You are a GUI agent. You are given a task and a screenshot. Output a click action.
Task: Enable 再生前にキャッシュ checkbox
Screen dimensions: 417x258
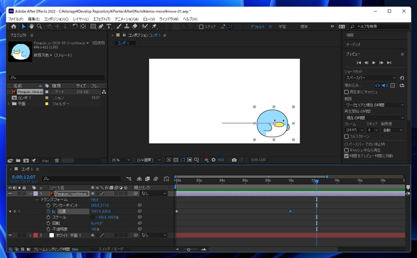[346, 92]
